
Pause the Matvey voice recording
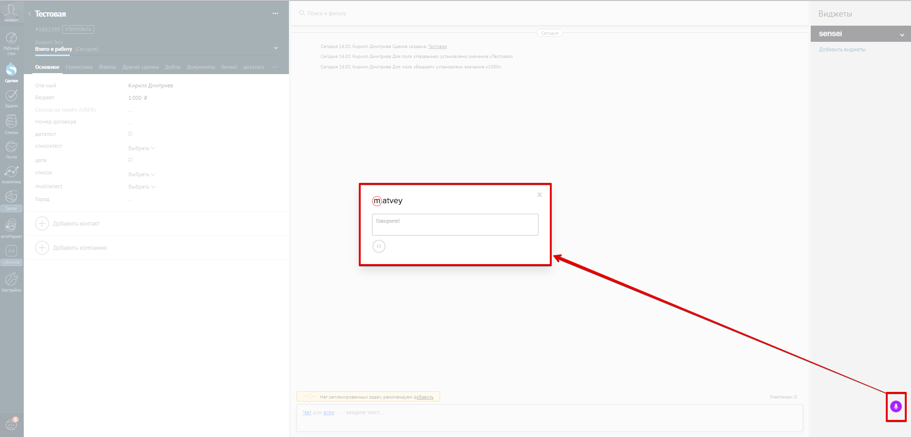coord(379,246)
